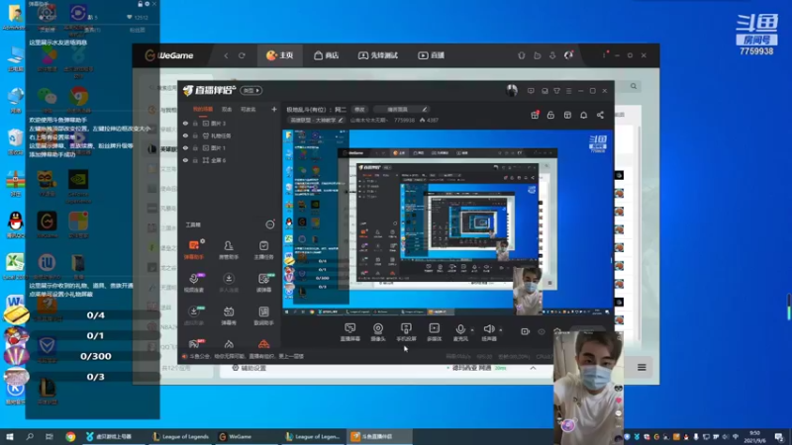792x445 pixels.
Task: Add a screen capture source
Action: pos(350,332)
